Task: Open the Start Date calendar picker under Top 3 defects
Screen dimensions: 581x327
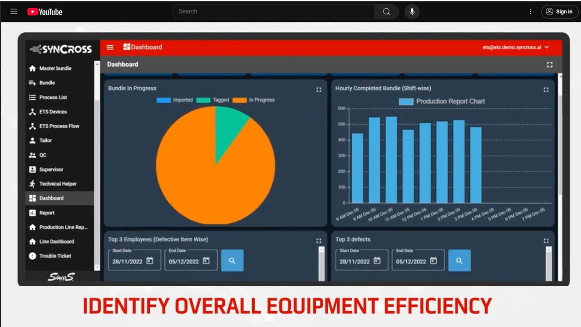Action: [x=377, y=261]
